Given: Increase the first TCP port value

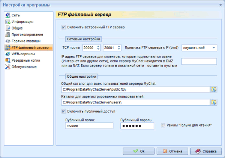Looking at the screenshot, I should (x=99, y=46).
